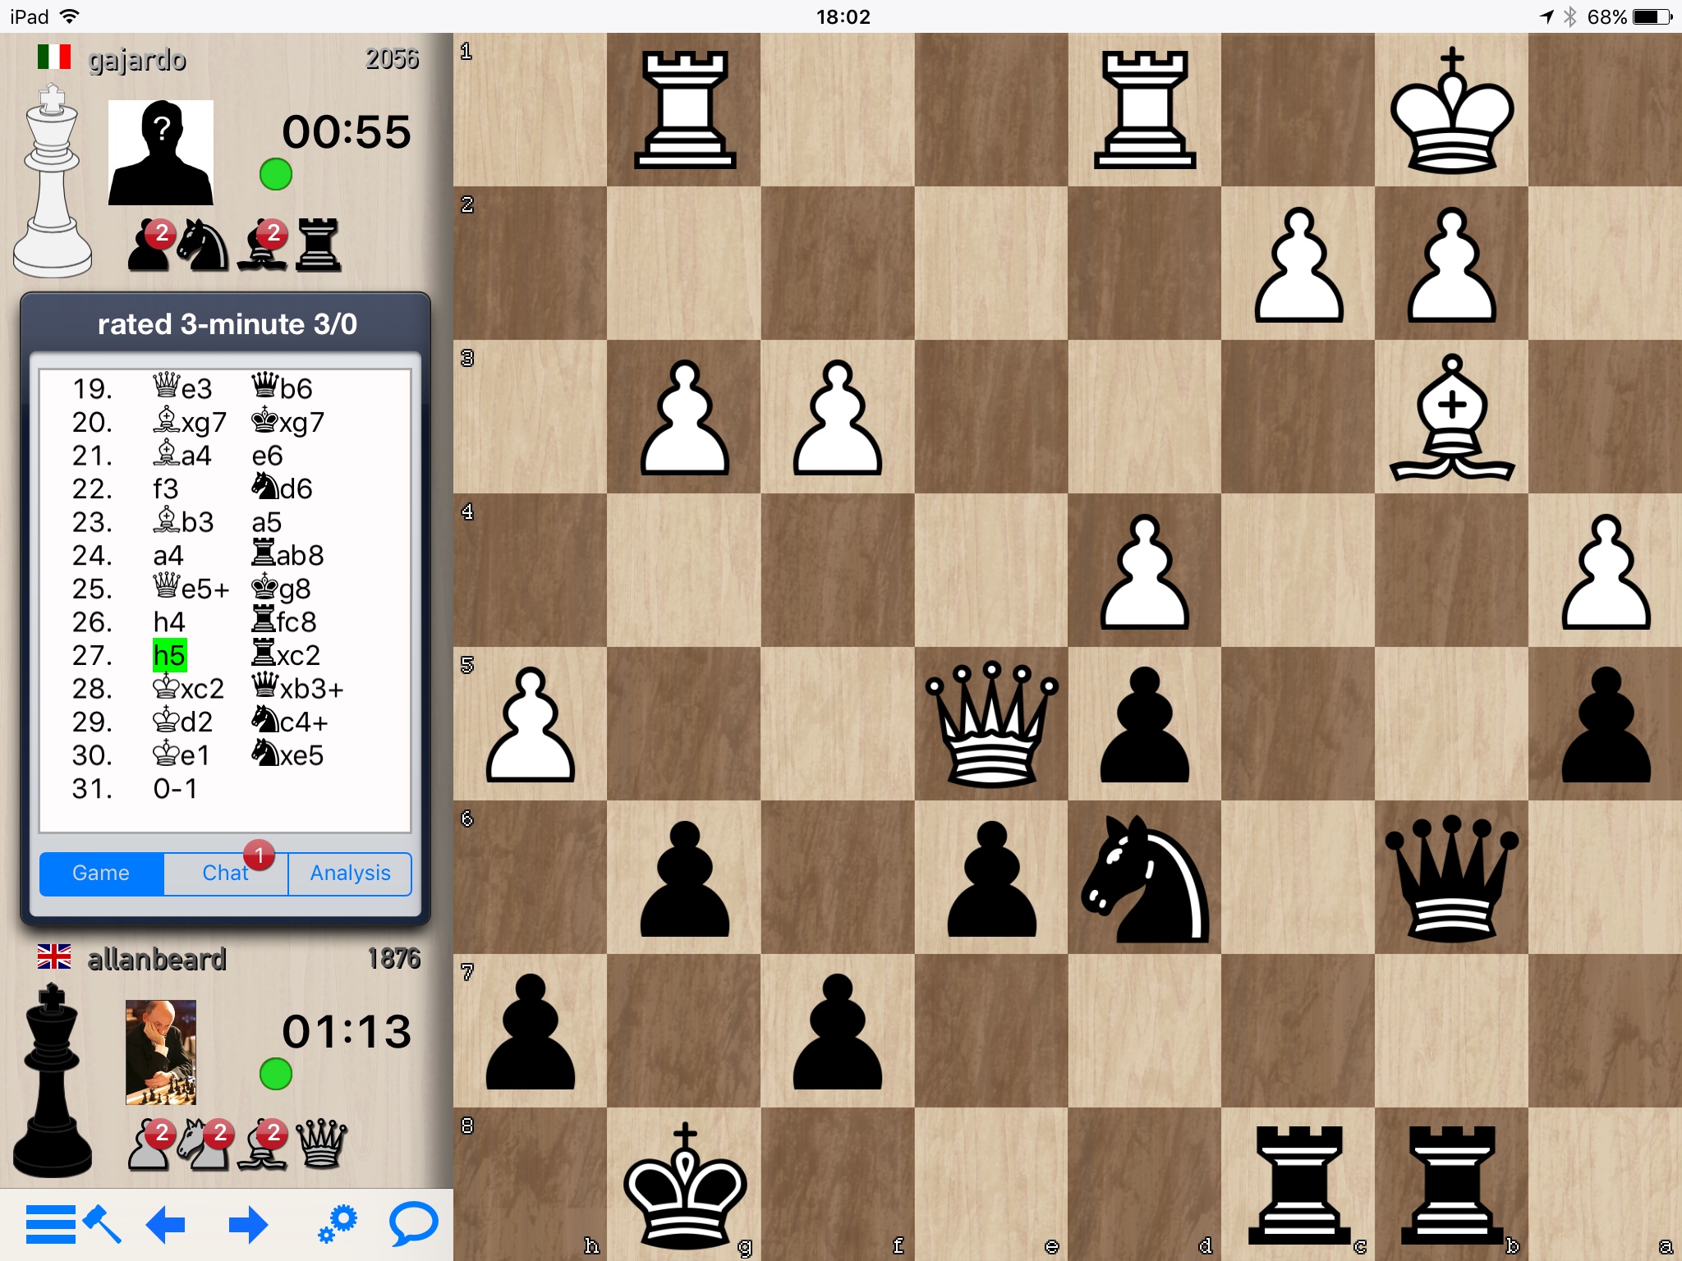Tap the rated 3-minute 3/0 header

227,323
